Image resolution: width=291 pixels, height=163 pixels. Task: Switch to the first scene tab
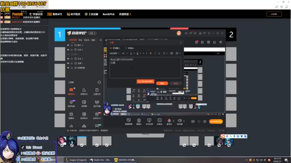(73, 40)
